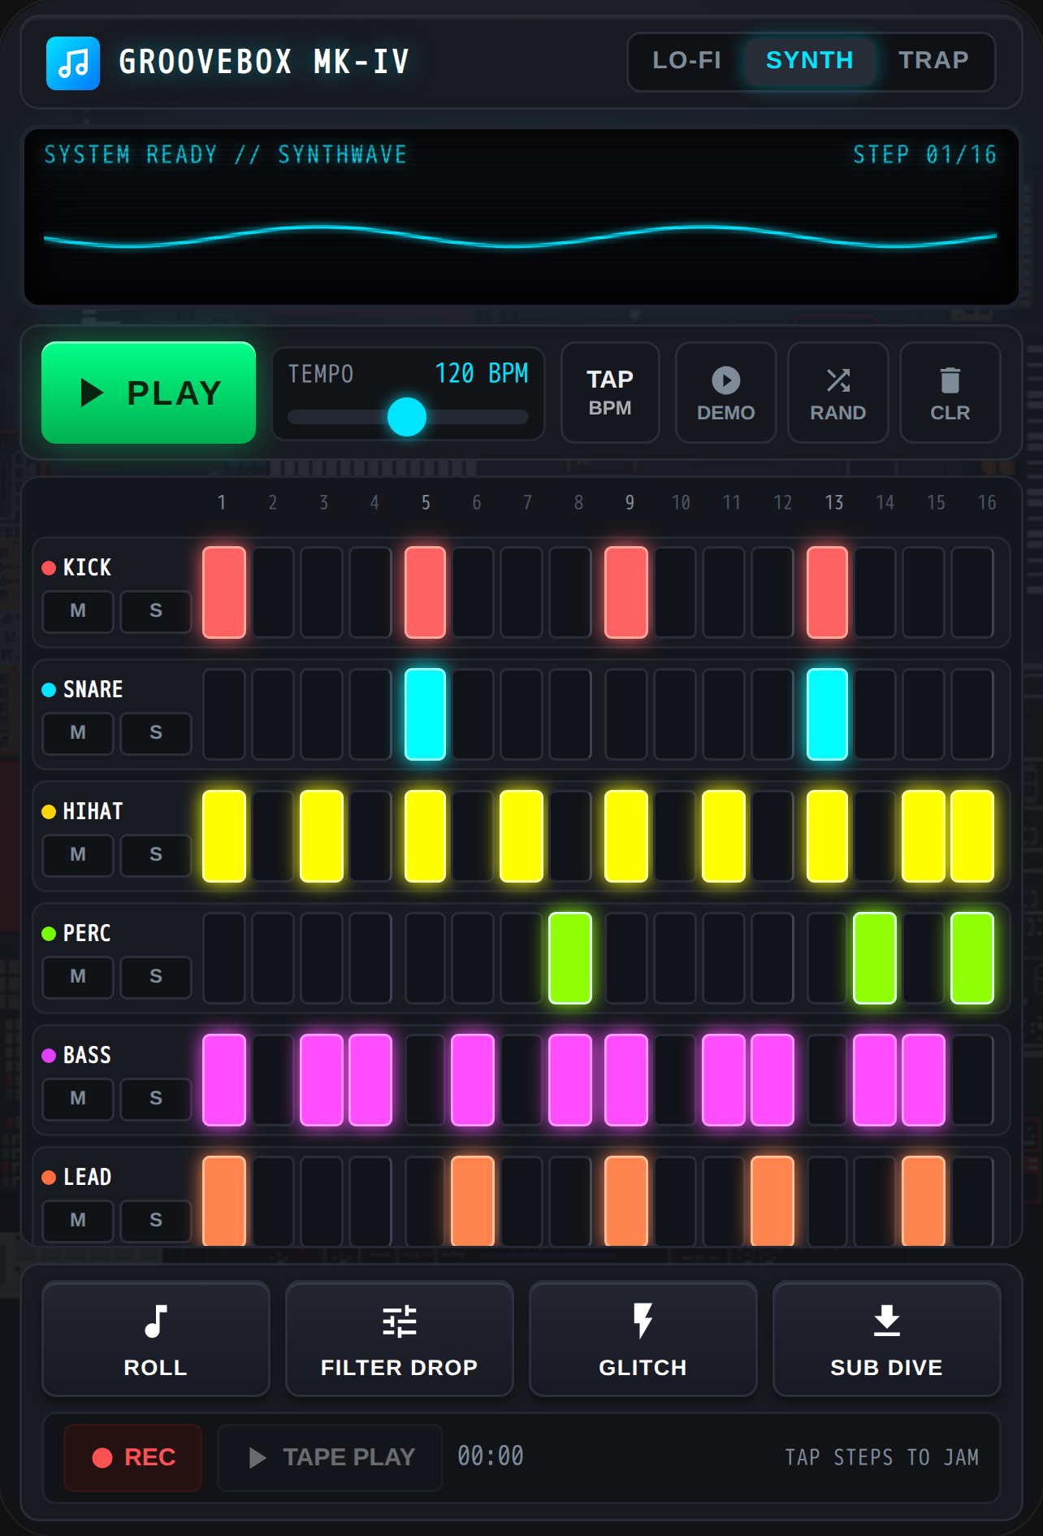Enable SNARE step 1

click(224, 714)
